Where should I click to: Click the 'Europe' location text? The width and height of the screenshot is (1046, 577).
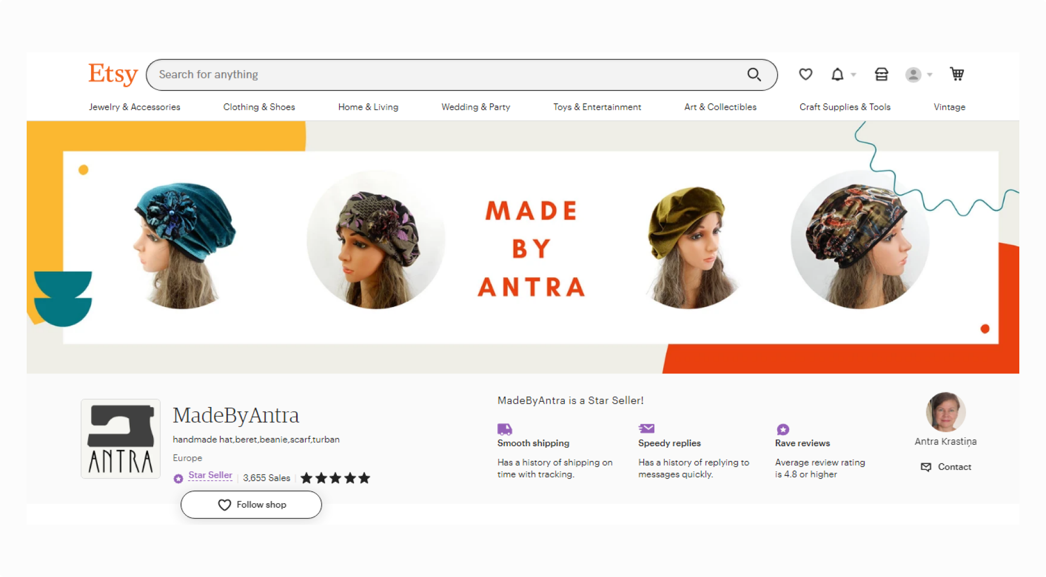coord(187,458)
